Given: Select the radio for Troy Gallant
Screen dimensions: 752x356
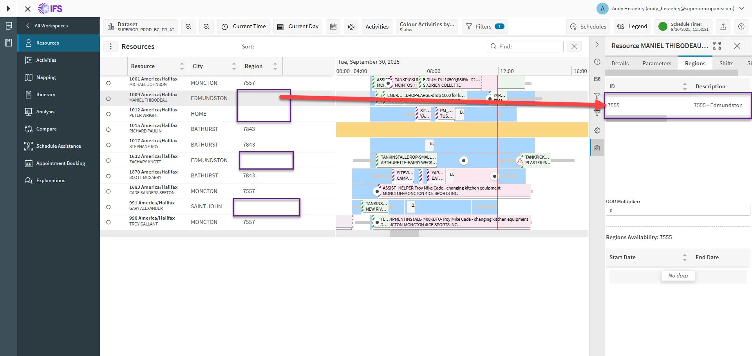Looking at the screenshot, I should 108,222.
